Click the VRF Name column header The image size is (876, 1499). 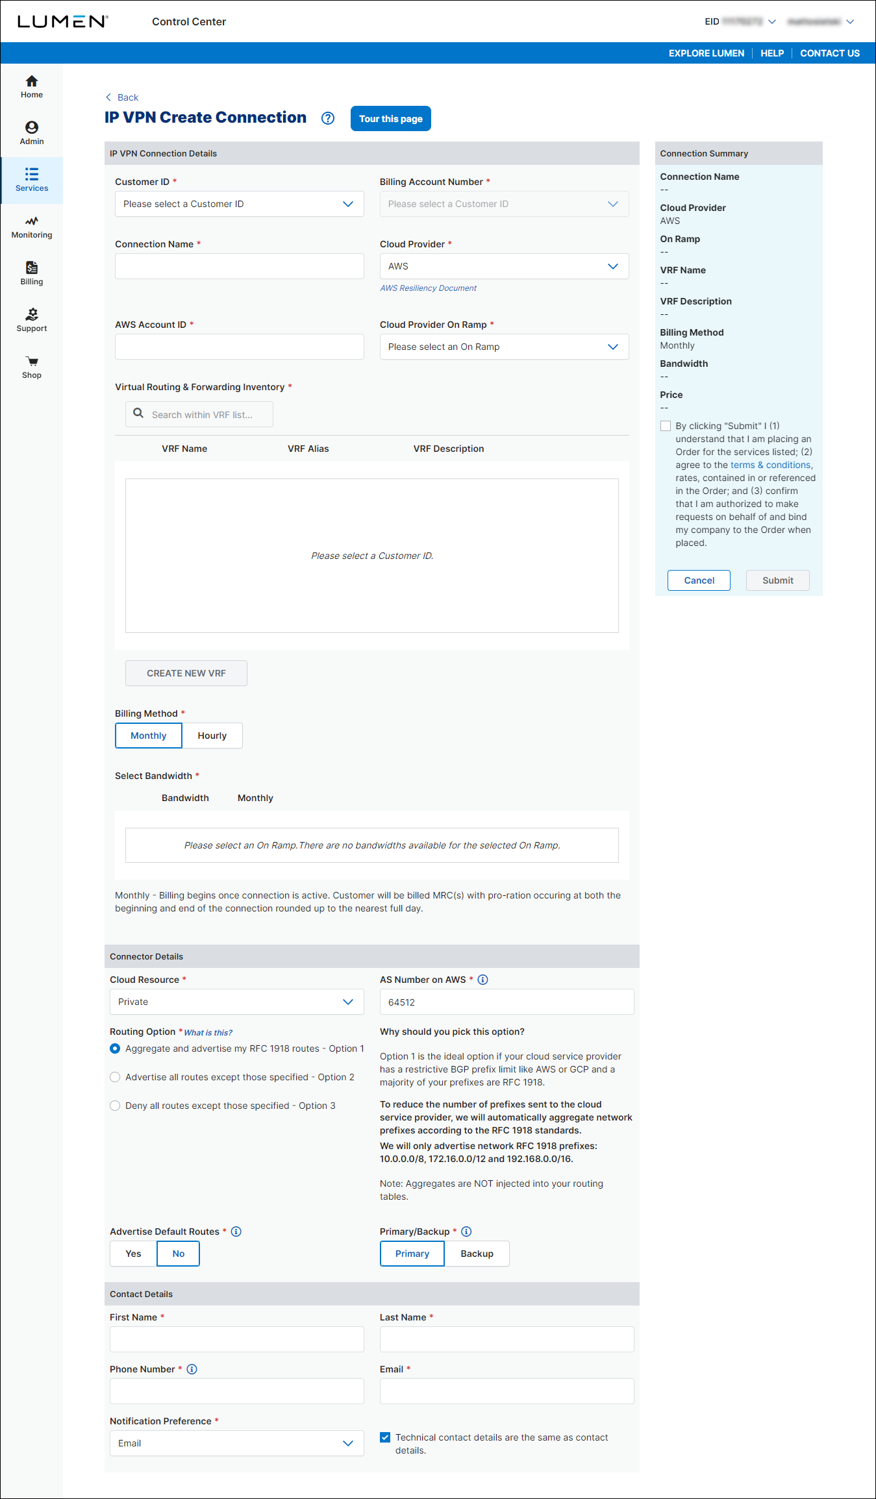184,449
